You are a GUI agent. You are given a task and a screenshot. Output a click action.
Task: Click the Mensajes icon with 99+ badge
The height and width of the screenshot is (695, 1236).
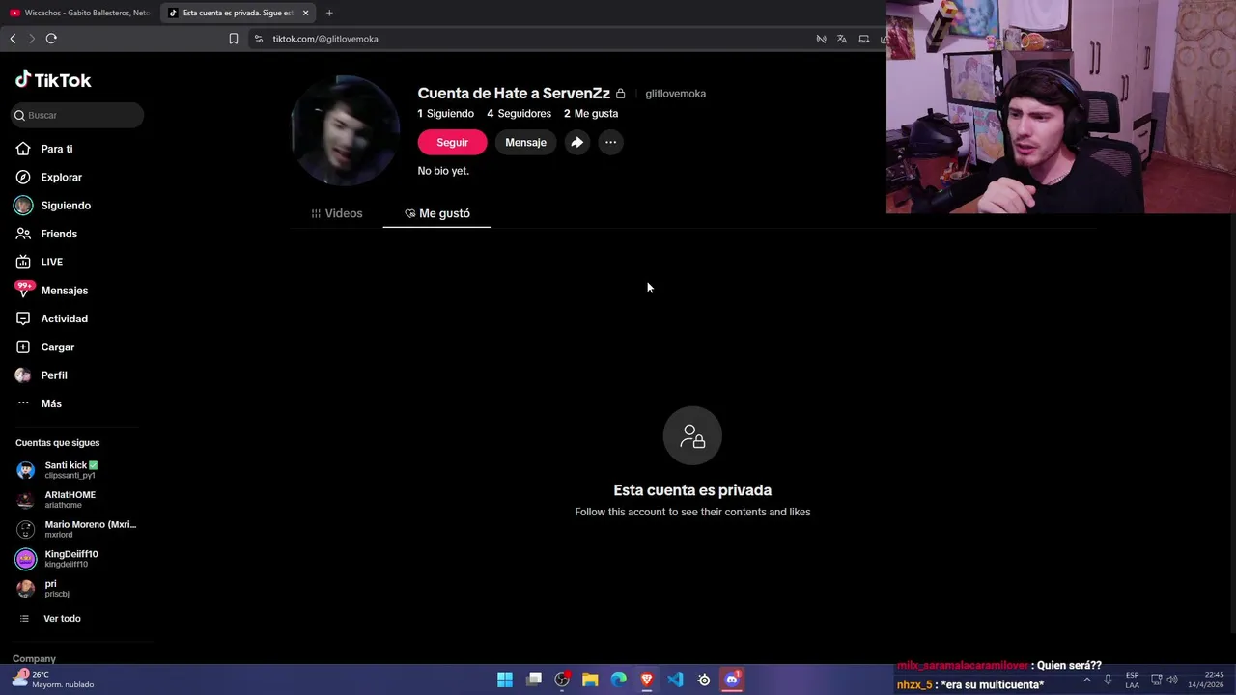click(23, 289)
